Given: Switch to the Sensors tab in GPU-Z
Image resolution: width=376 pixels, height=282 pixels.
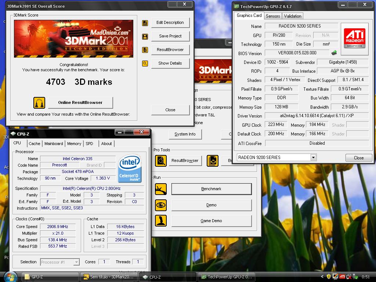Looking at the screenshot, I should [273, 16].
